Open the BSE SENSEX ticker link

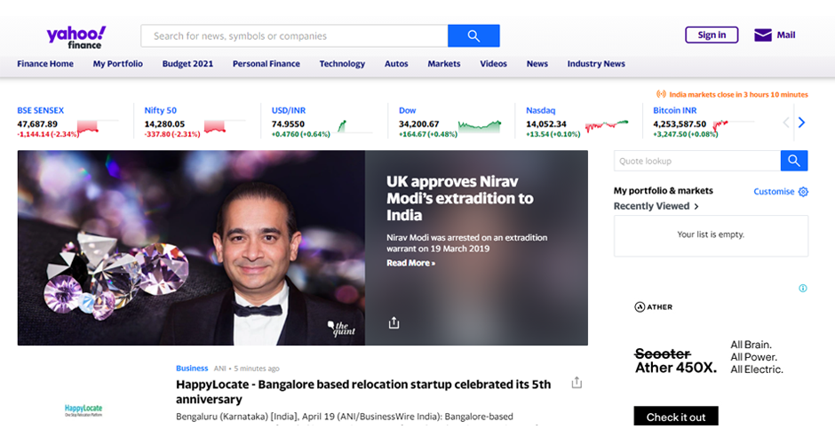(41, 110)
